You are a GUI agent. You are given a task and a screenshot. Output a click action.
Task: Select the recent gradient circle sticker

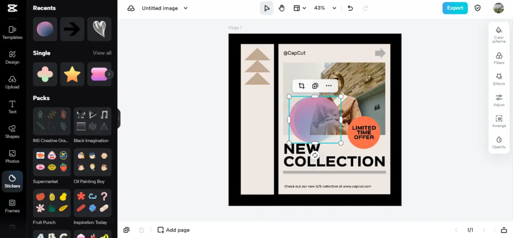[45, 29]
